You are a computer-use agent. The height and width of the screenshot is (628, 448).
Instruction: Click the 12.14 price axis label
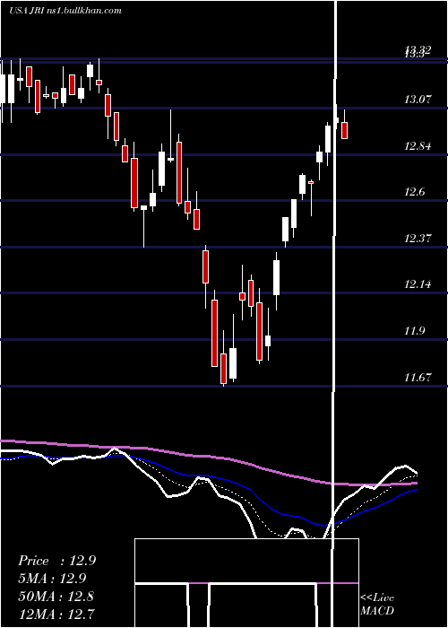pyautogui.click(x=418, y=284)
